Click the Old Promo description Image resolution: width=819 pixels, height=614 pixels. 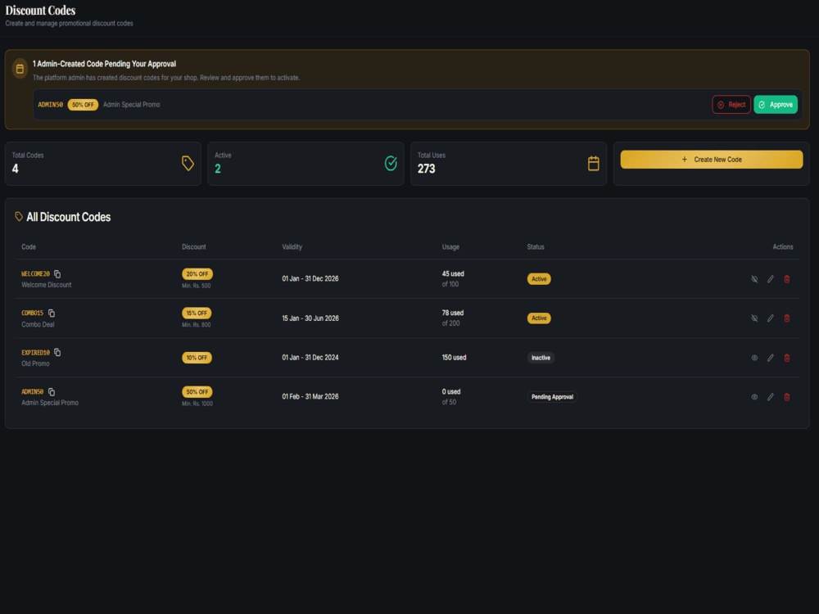point(35,363)
